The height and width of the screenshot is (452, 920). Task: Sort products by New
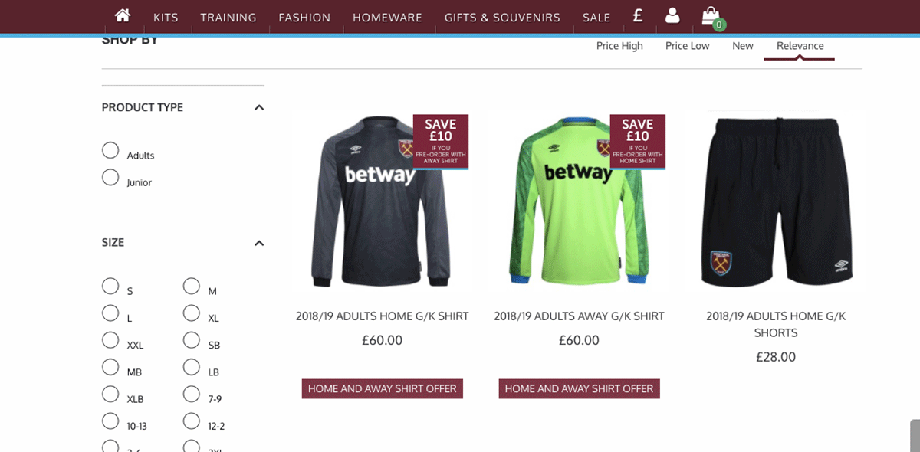pyautogui.click(x=742, y=46)
